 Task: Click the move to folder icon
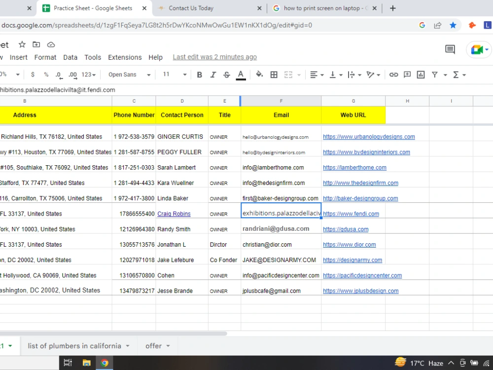(x=36, y=45)
